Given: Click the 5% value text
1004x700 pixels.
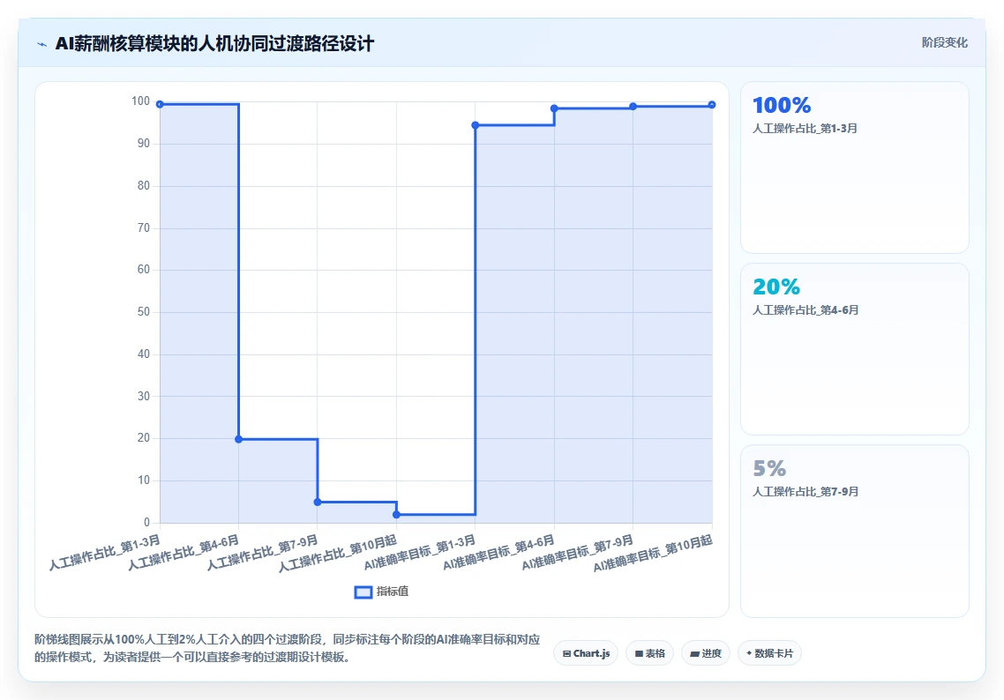Looking at the screenshot, I should pos(769,468).
